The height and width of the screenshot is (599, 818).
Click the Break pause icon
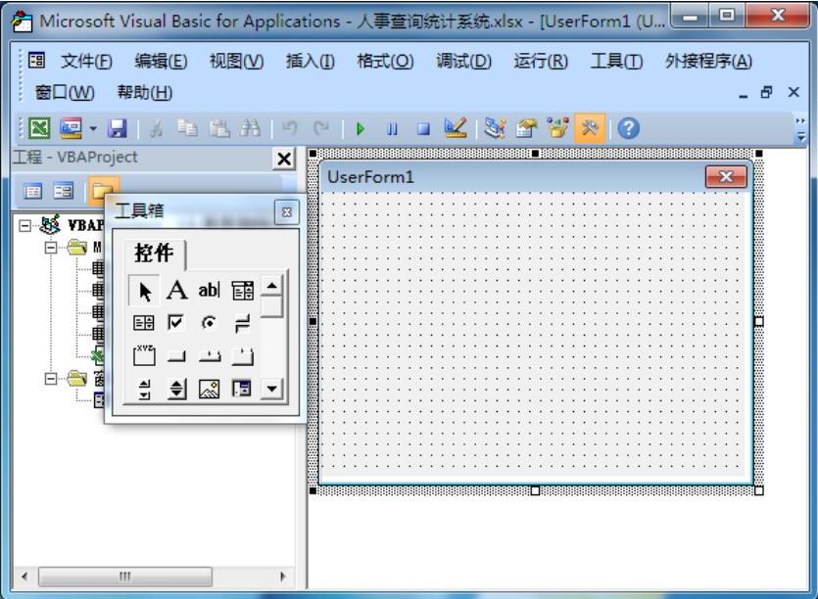392,129
